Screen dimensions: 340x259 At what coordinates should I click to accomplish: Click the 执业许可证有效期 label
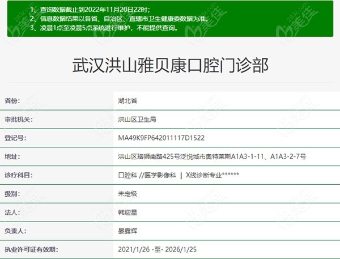coord(31,249)
